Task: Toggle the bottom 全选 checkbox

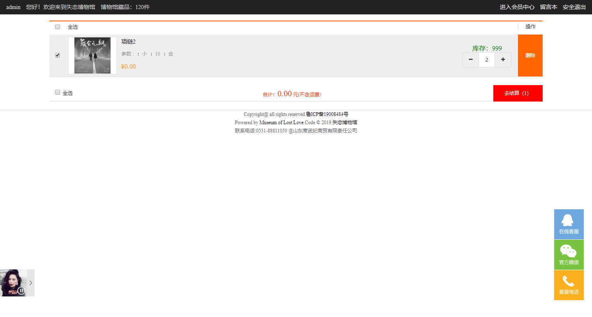Action: point(58,93)
